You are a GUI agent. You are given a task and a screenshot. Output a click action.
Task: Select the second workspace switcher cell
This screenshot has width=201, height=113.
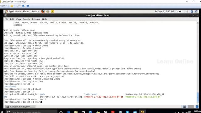(191, 107)
